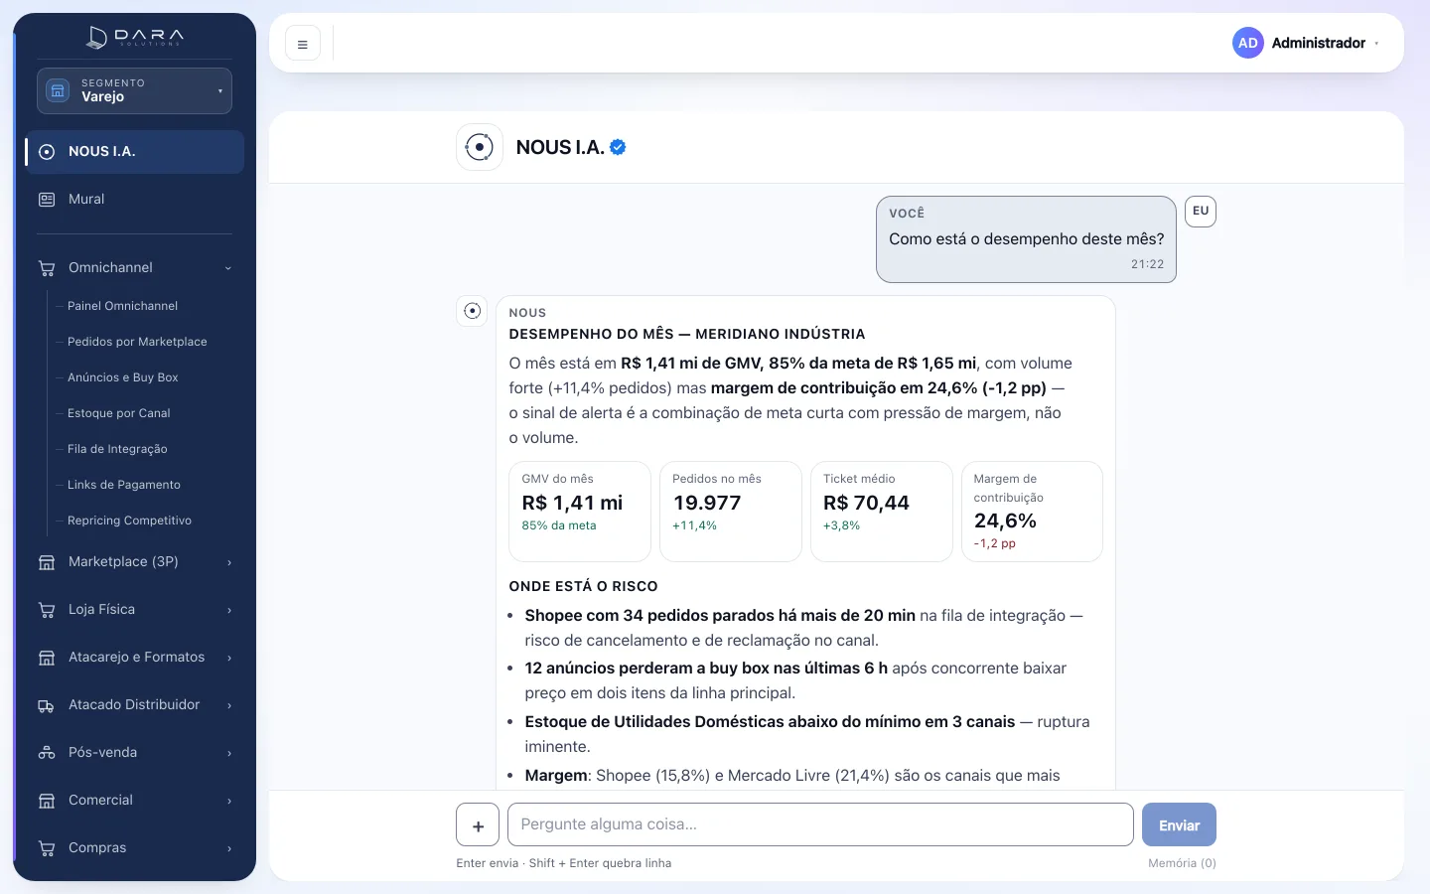Select NOUS I.A. in the sidebar
Image resolution: width=1430 pixels, height=894 pixels.
tap(135, 152)
